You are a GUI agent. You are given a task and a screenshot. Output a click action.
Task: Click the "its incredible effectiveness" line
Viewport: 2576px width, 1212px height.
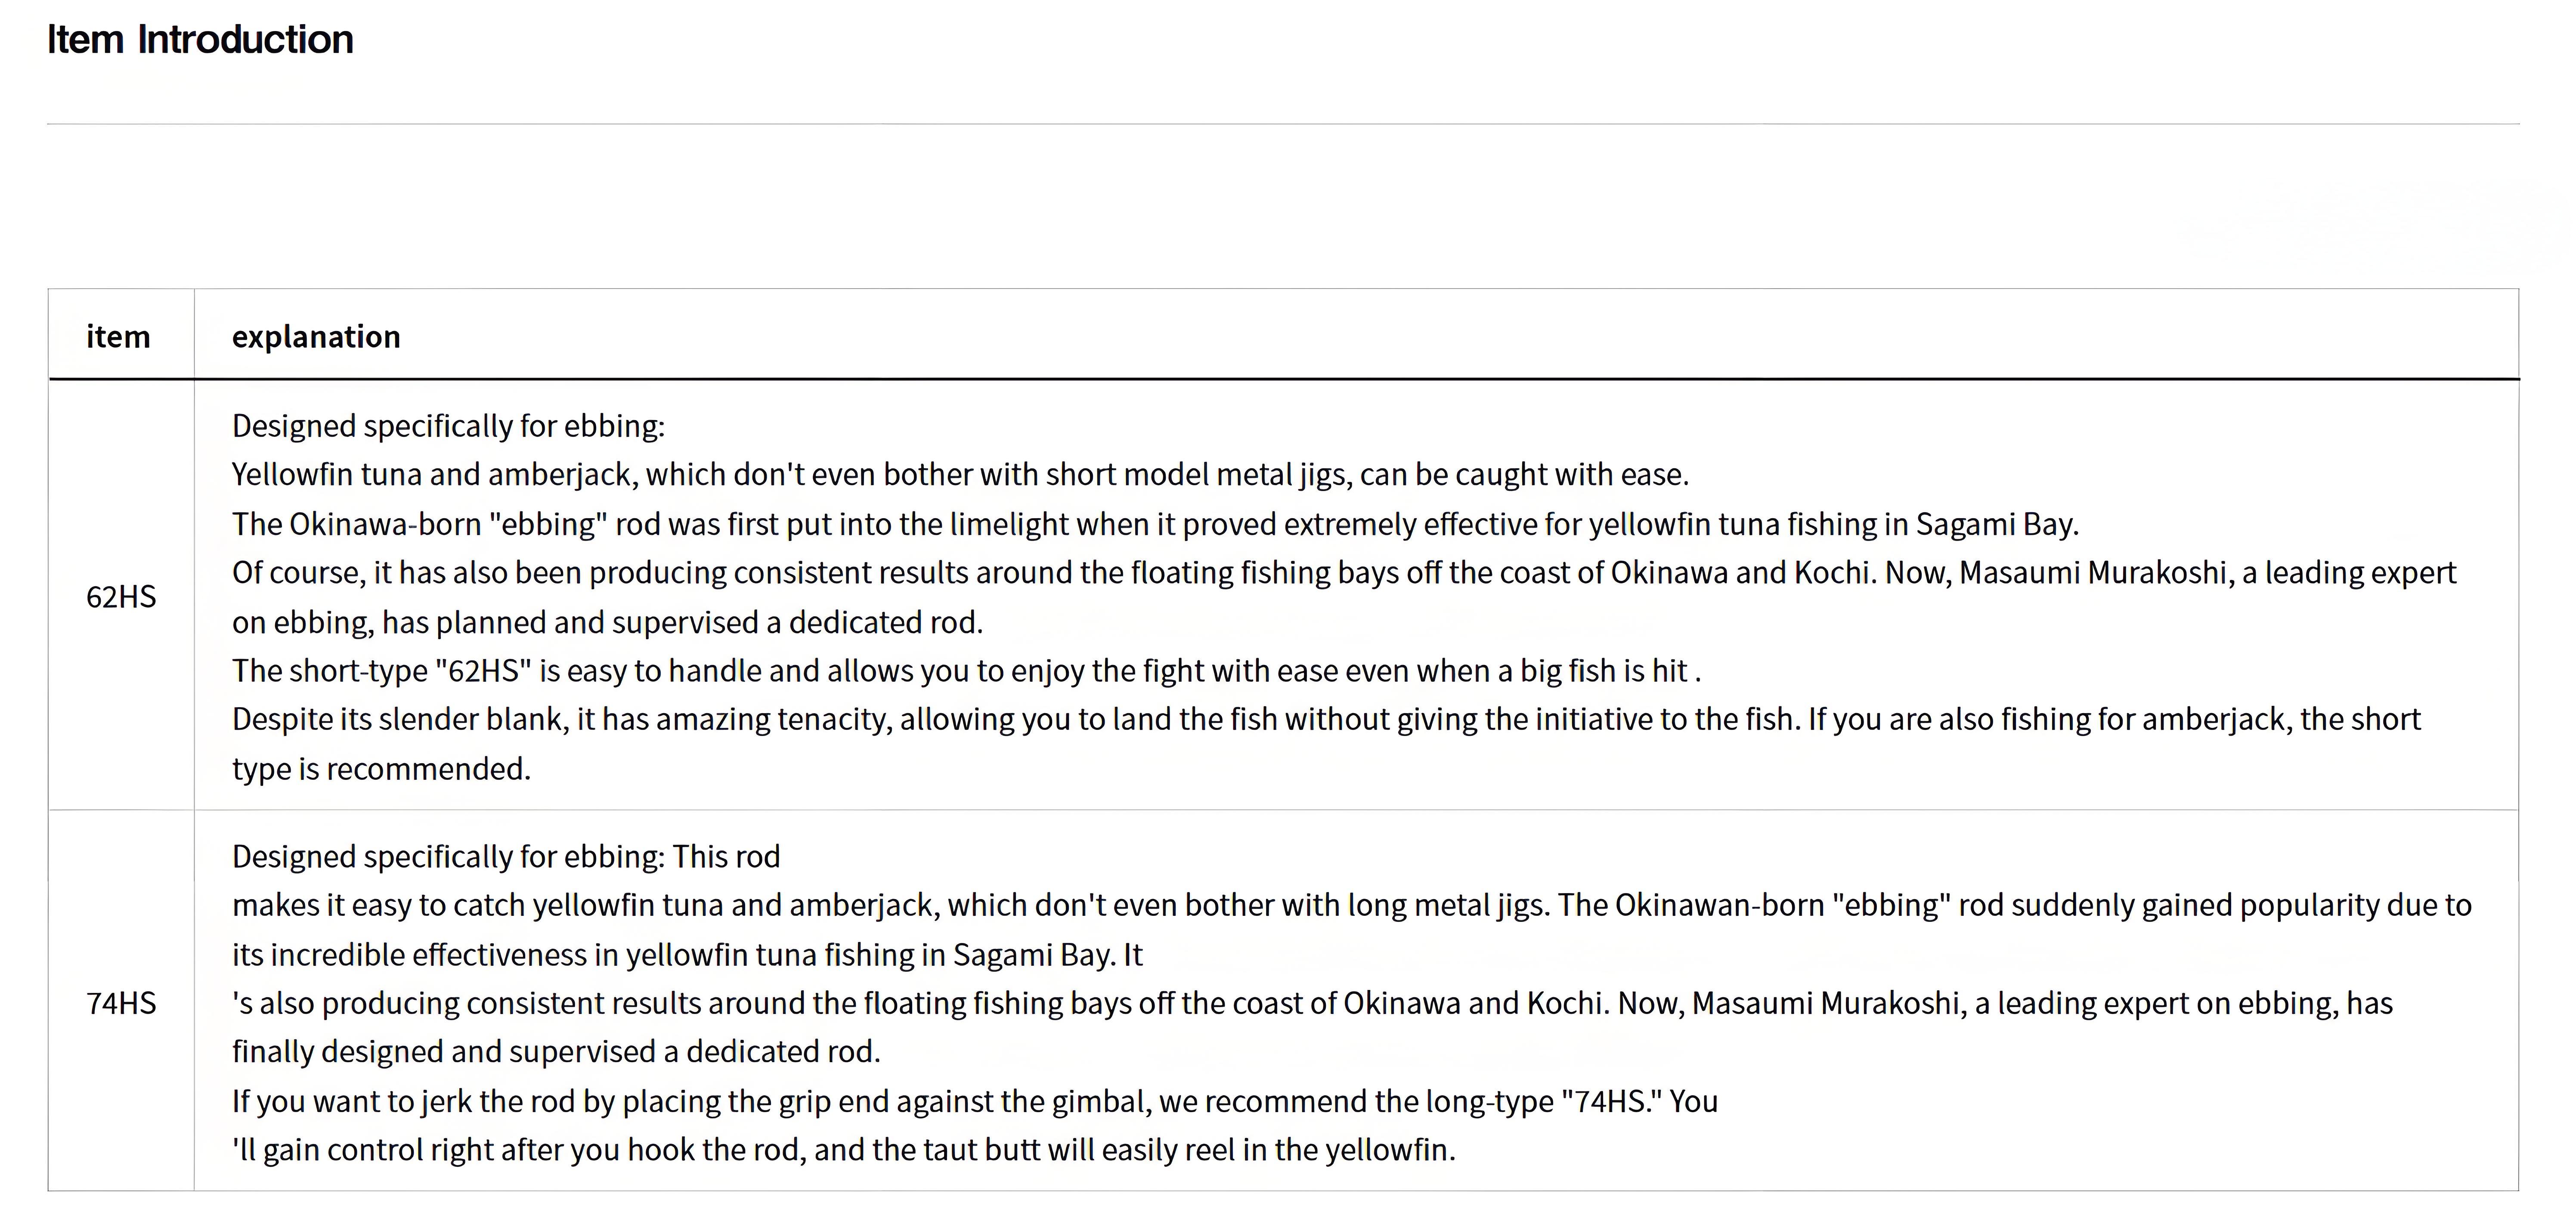coord(687,955)
